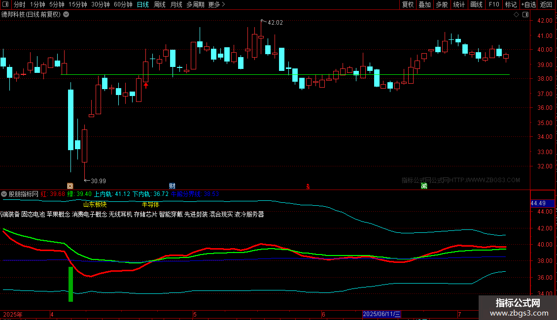Select the 30分钟 period tab
557x320 pixels.
tap(100, 4)
